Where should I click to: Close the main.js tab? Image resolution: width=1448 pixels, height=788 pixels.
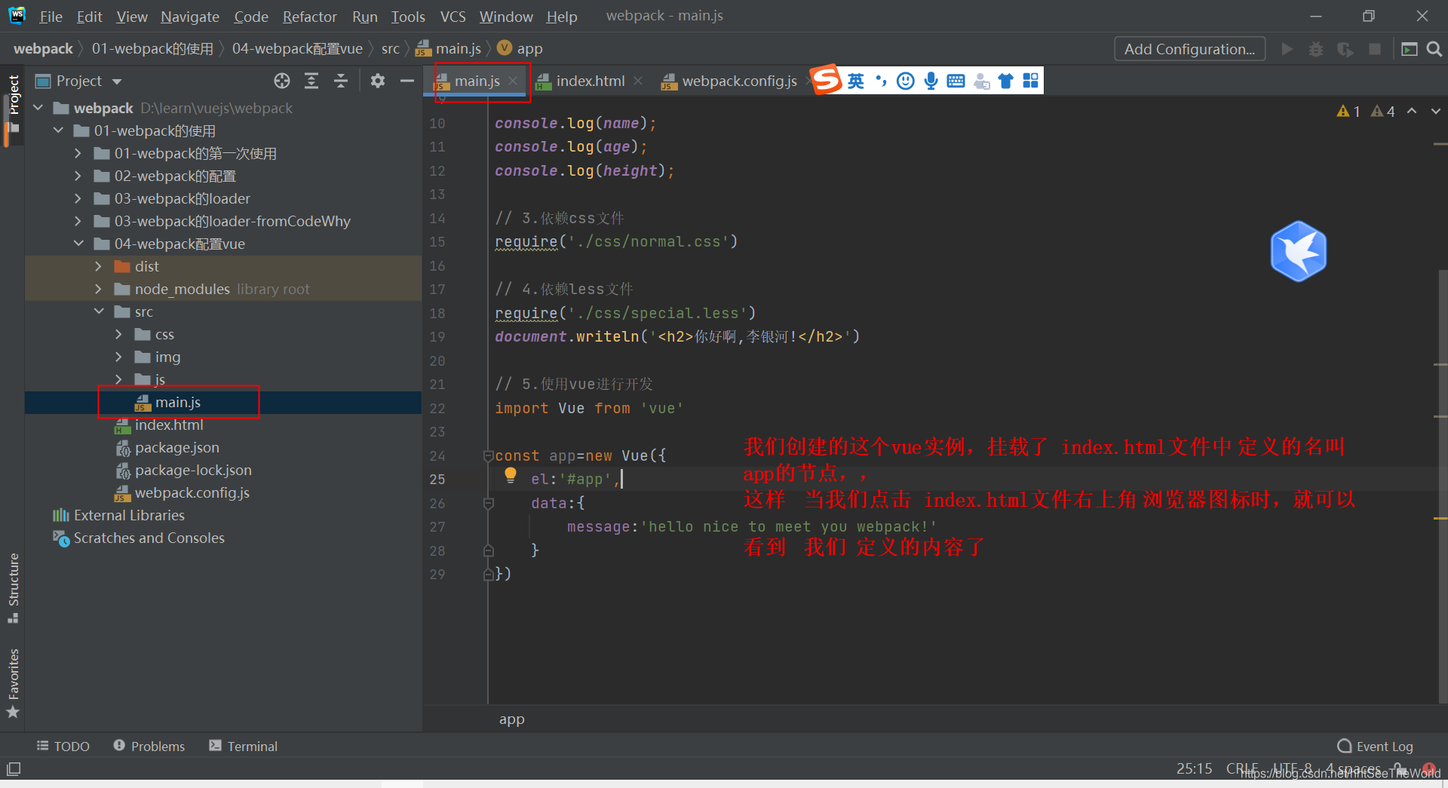click(513, 81)
